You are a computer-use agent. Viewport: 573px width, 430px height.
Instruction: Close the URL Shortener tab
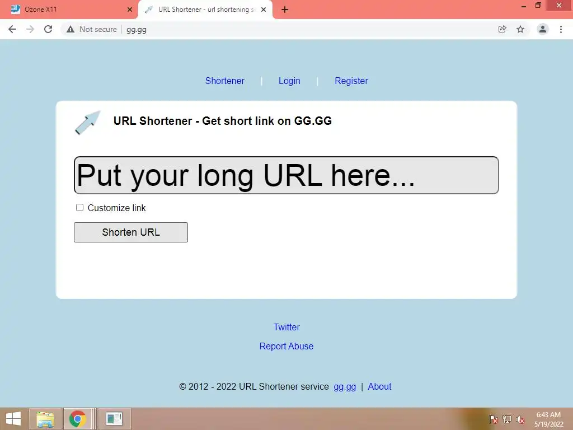[x=264, y=10]
